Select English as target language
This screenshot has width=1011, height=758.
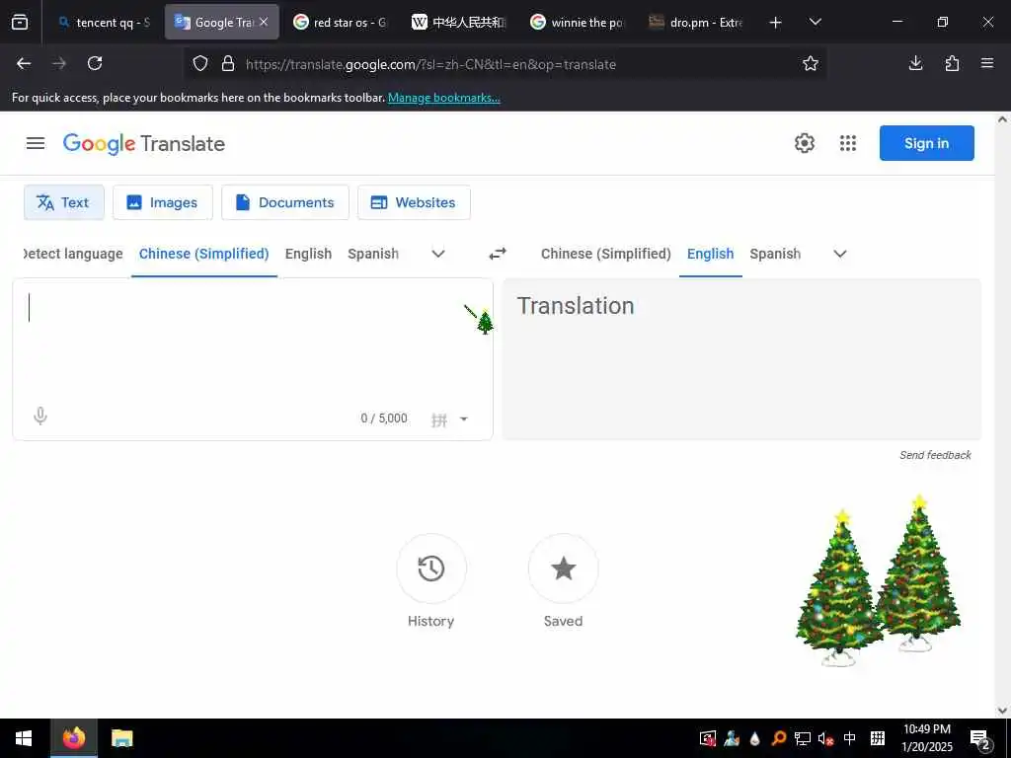711,254
